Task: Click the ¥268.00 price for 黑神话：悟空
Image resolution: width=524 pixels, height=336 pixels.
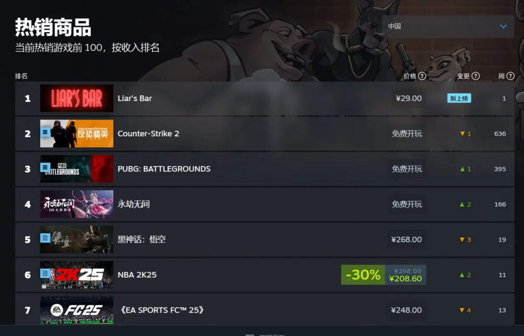Action: 407,239
